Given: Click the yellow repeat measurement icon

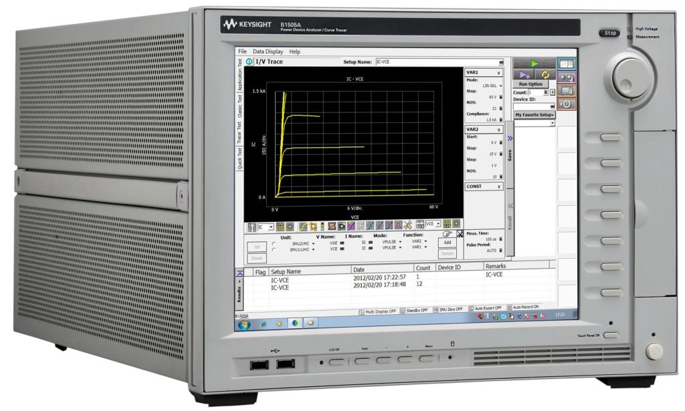Looking at the screenshot, I should pyautogui.click(x=545, y=74).
